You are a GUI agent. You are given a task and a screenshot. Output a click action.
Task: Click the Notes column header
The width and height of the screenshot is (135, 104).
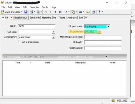point(113,63)
